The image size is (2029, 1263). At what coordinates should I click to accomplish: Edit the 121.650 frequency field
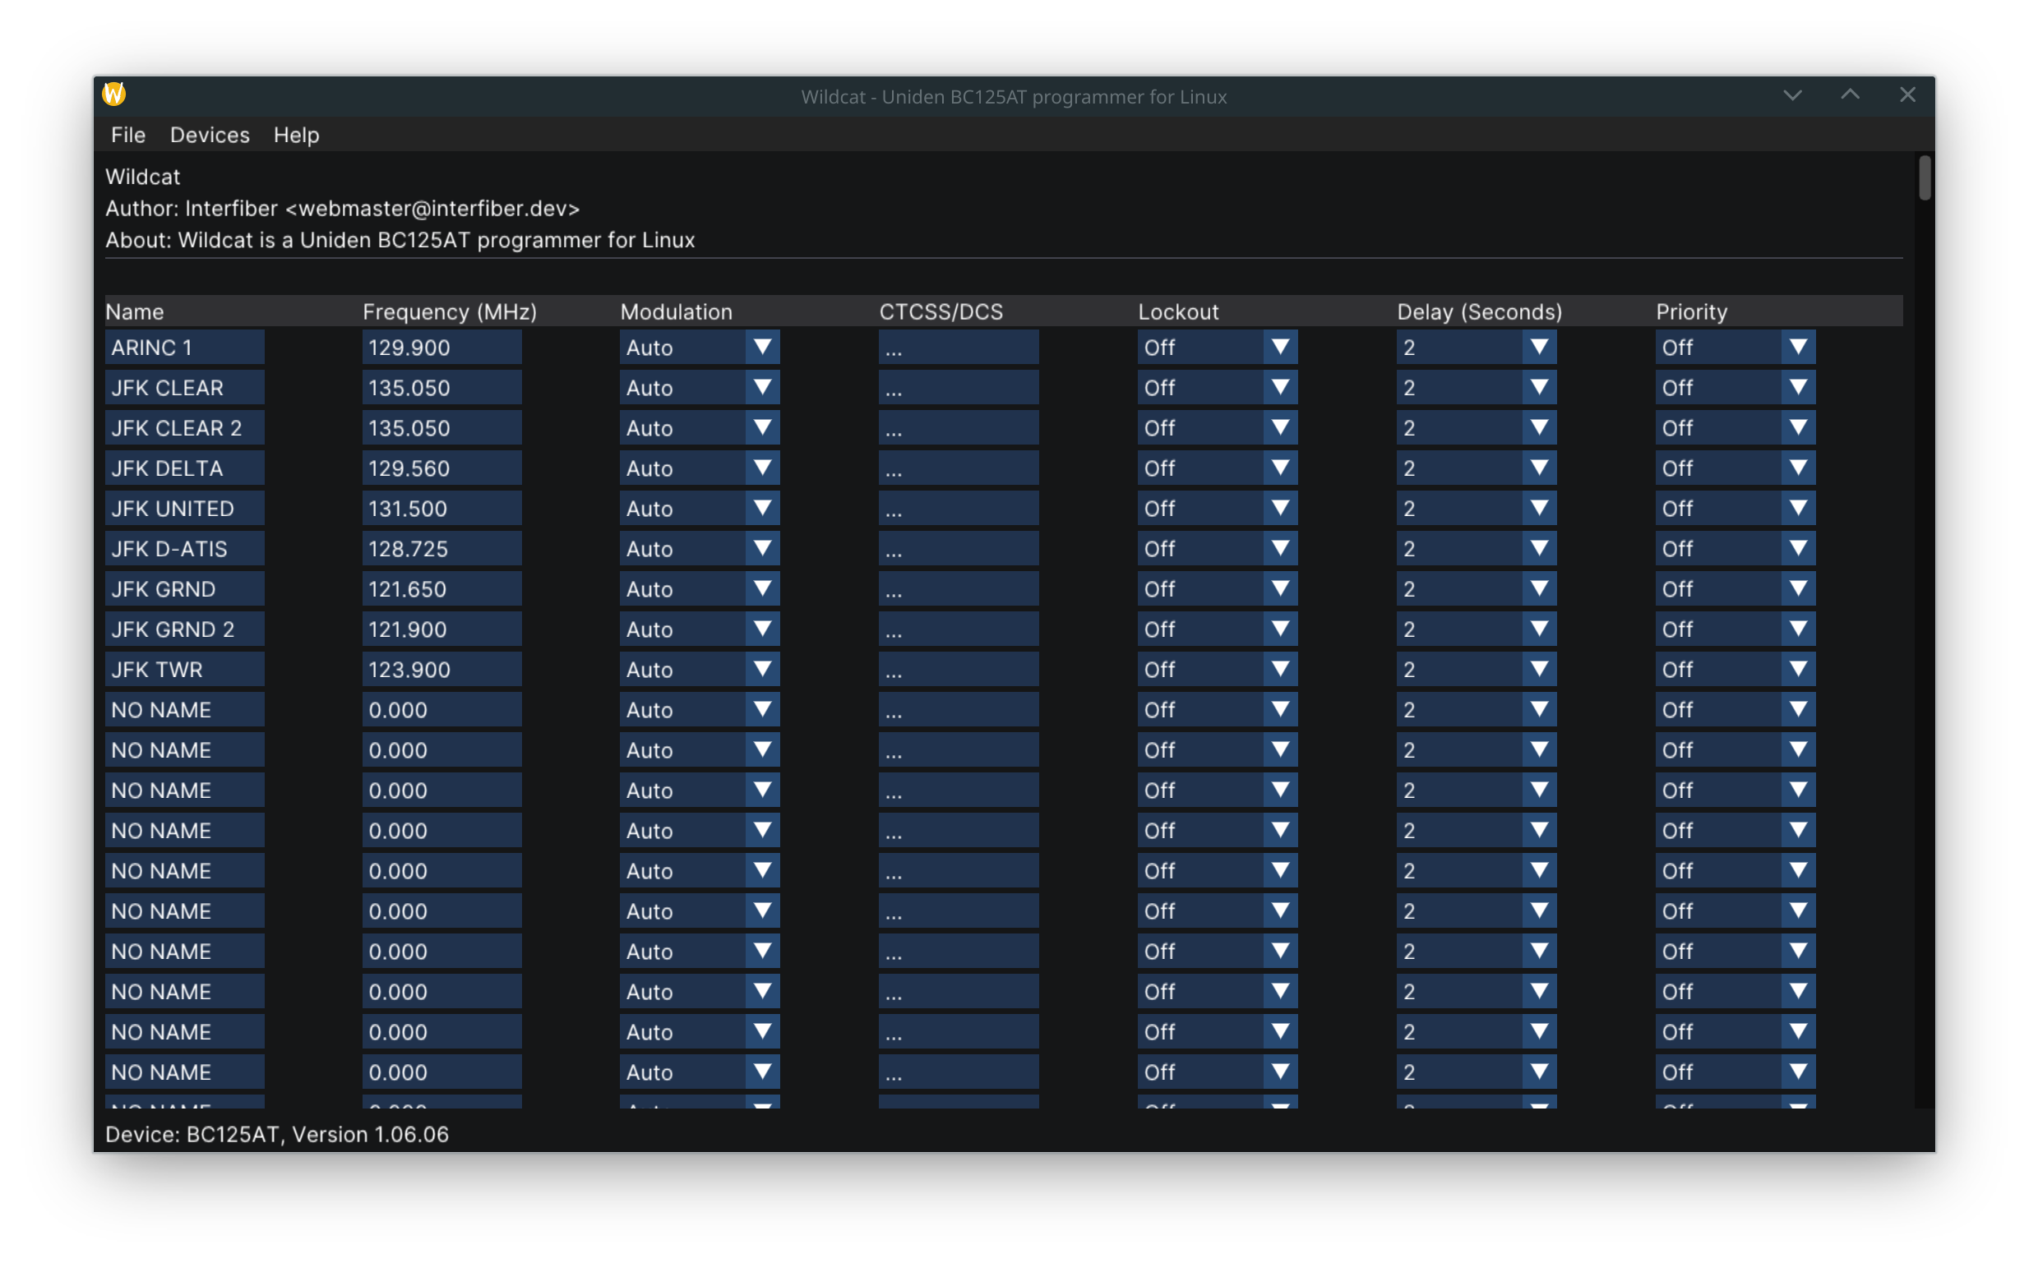click(x=442, y=588)
